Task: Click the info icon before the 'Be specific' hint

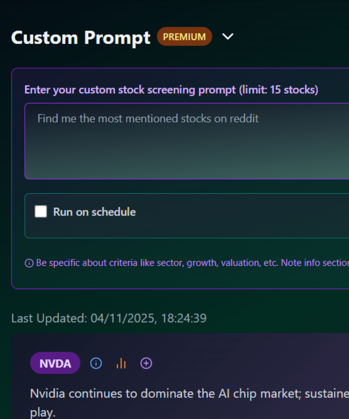Action: pos(29,263)
